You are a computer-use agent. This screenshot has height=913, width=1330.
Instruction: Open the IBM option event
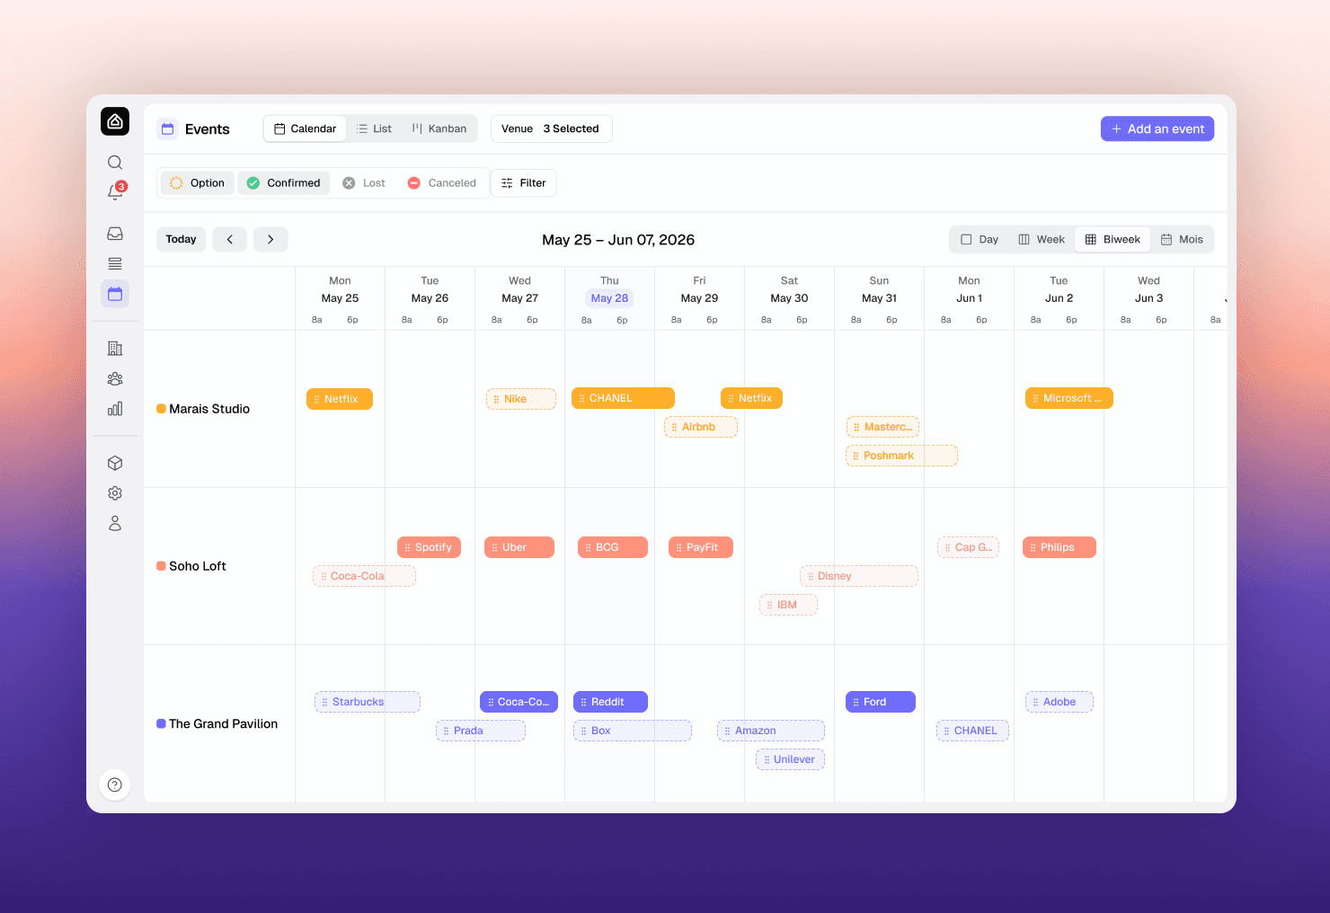[788, 605]
